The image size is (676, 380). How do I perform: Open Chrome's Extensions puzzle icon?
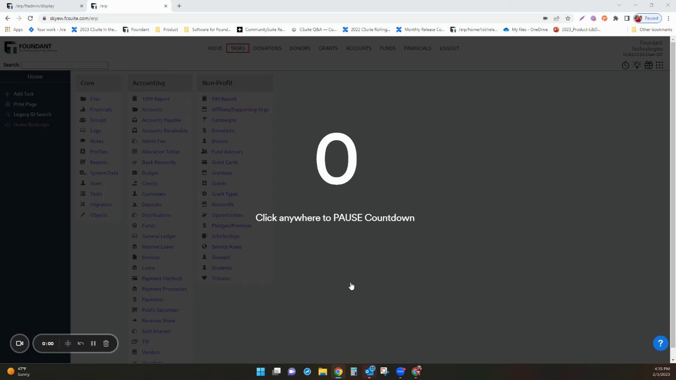[x=615, y=18]
